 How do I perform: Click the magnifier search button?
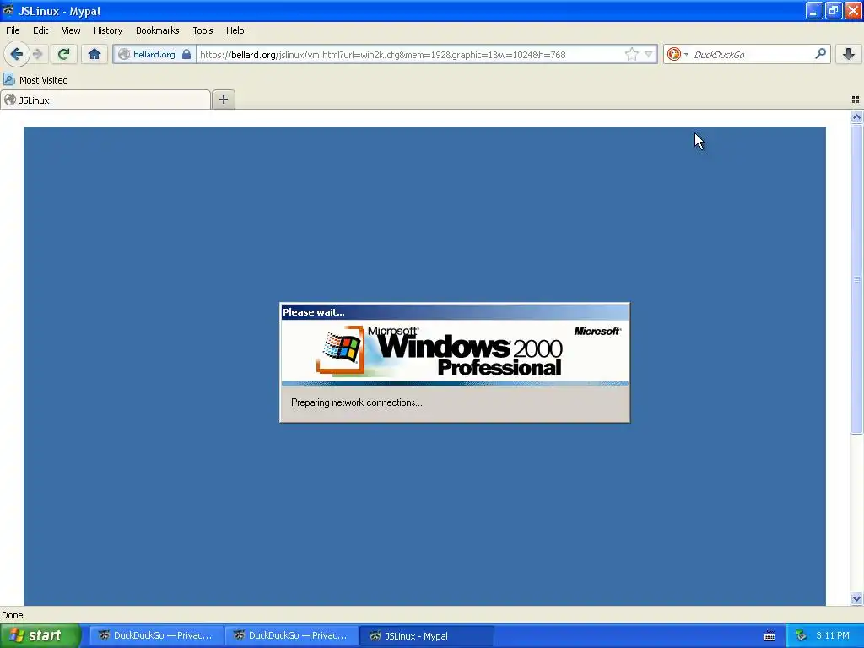point(820,54)
